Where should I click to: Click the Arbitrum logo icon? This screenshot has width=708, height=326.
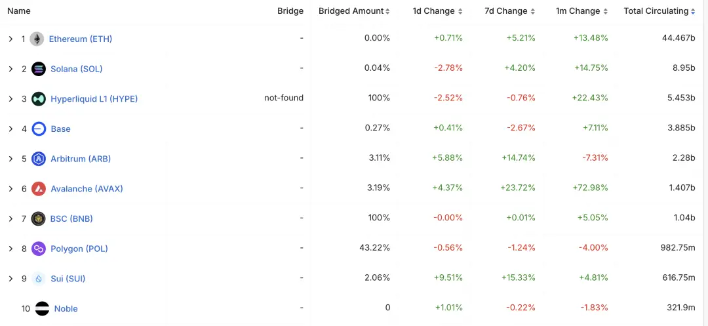pyautogui.click(x=39, y=159)
